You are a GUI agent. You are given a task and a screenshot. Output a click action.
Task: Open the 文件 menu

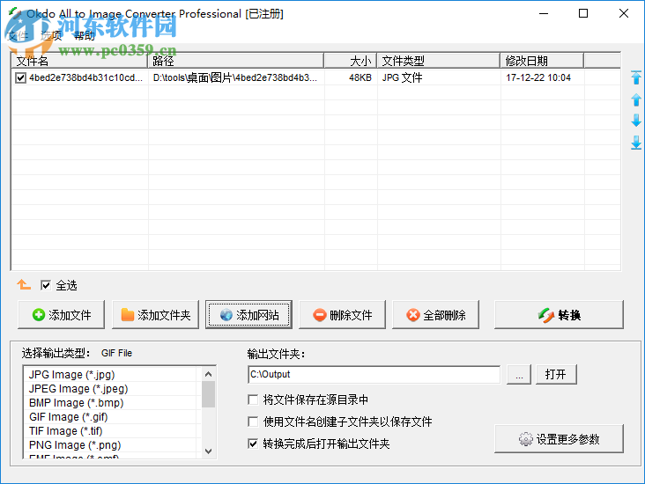19,36
